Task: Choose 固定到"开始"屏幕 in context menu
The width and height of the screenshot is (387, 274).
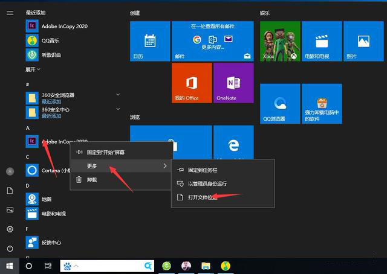Action: pyautogui.click(x=121, y=152)
